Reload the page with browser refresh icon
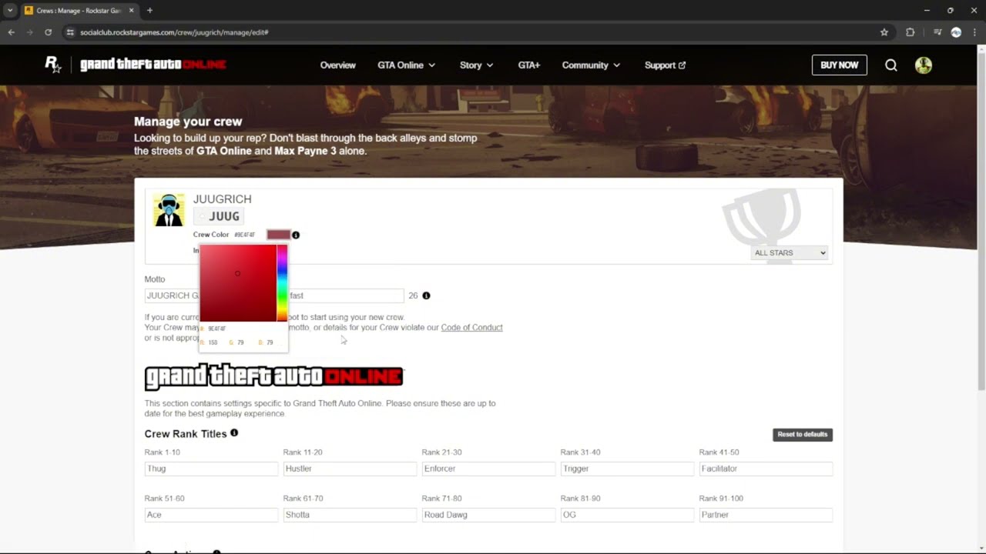The height and width of the screenshot is (554, 986). click(x=48, y=32)
